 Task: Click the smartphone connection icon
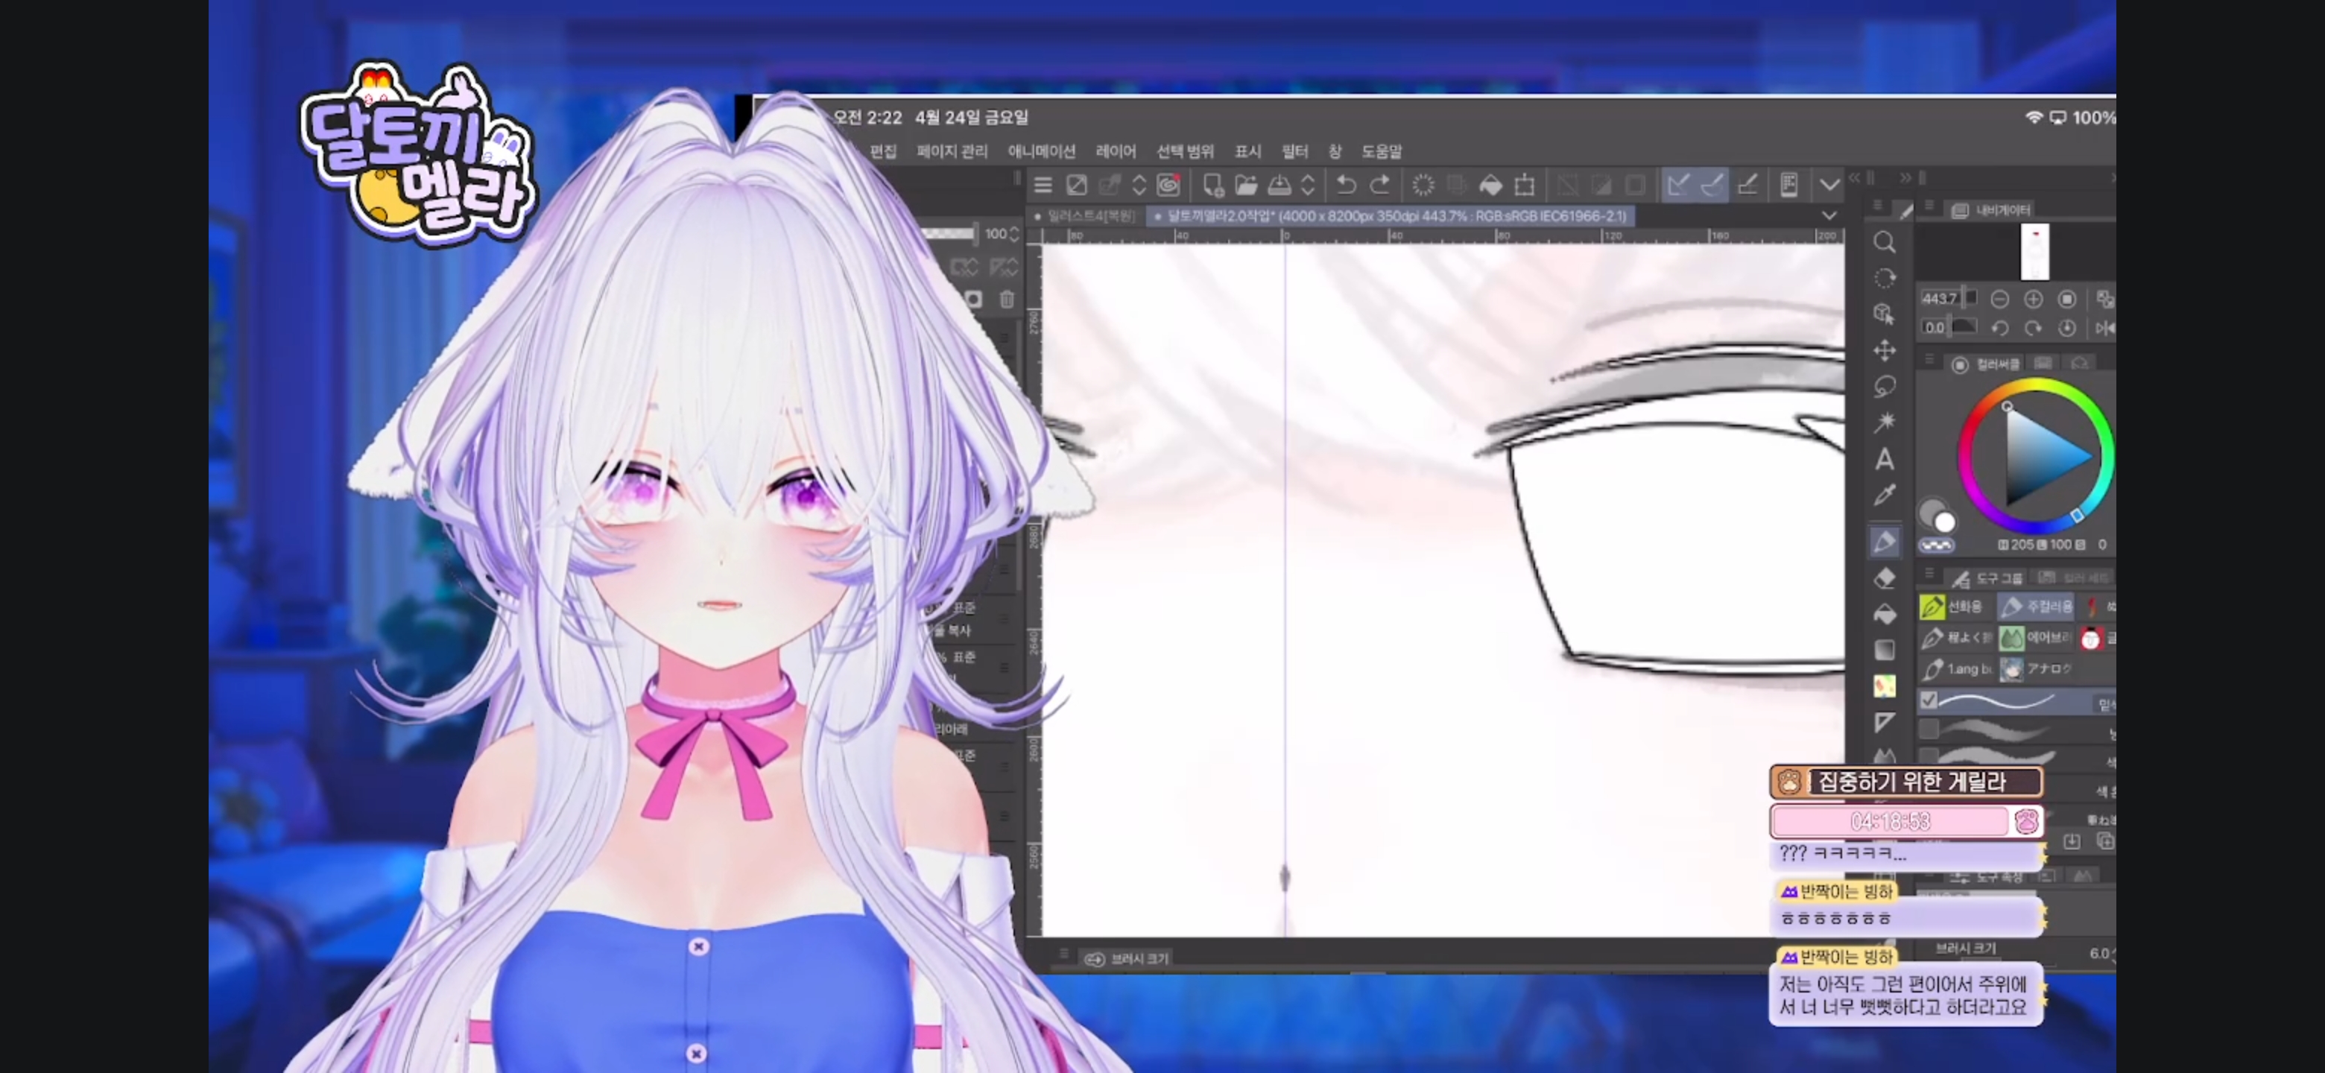[x=1788, y=186]
